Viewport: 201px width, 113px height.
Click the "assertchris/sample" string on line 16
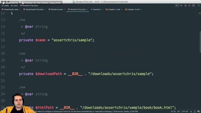click(72, 40)
